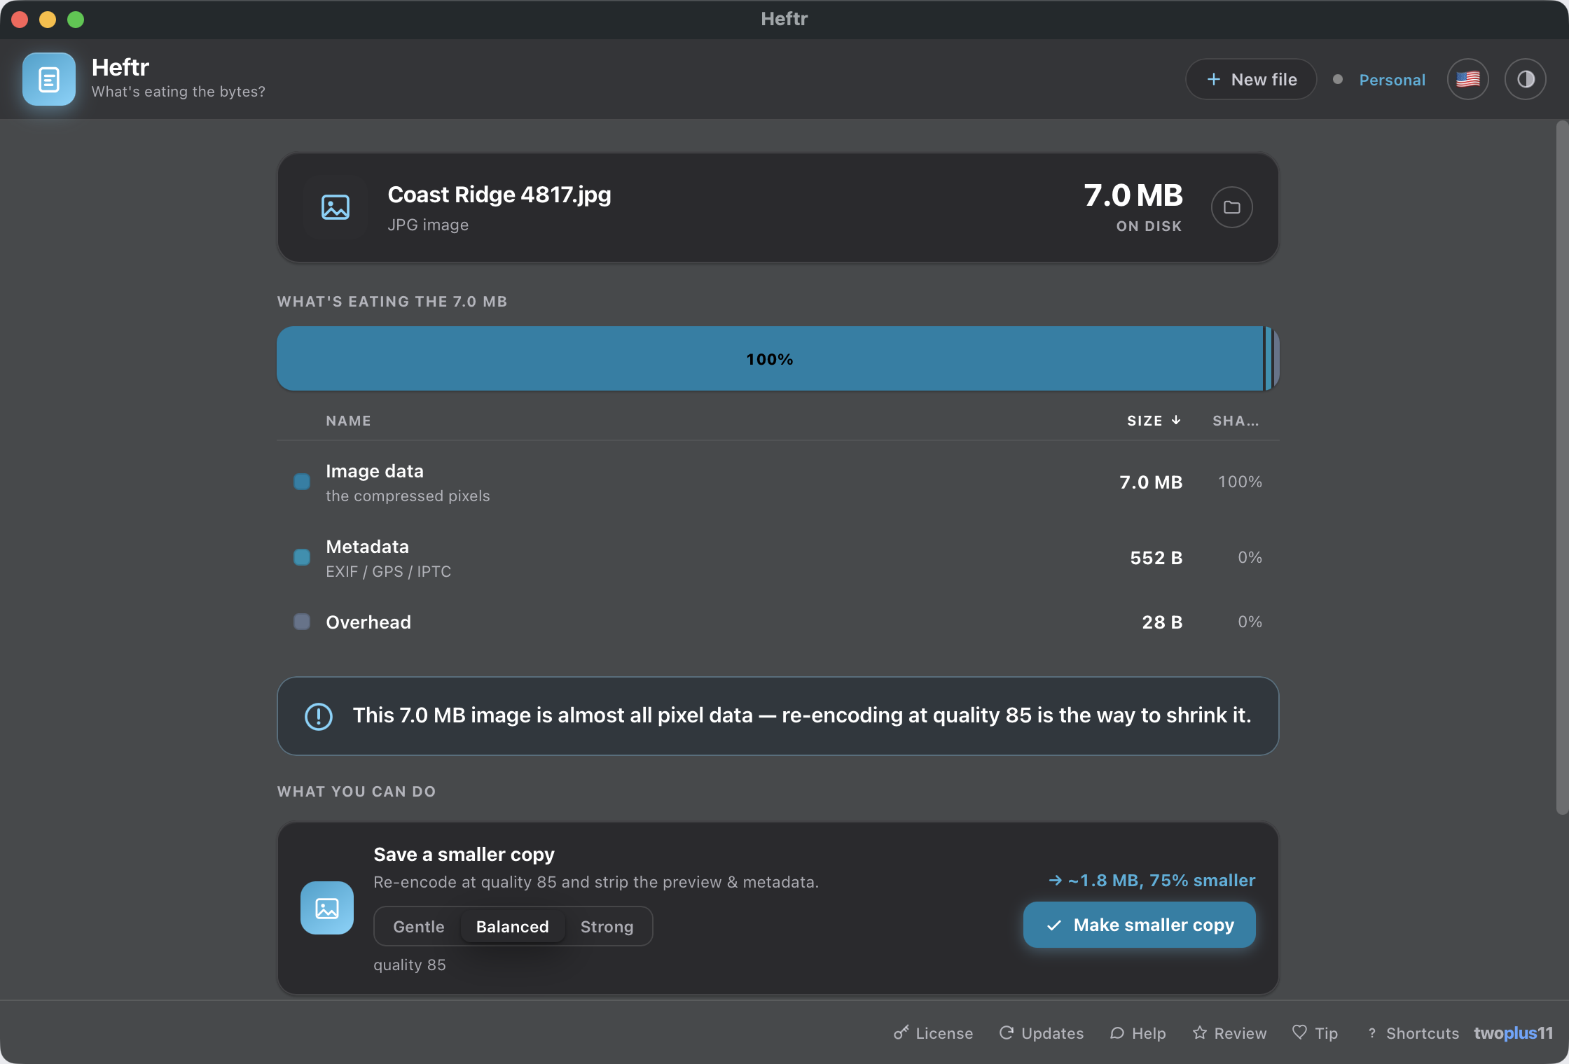Click the Save a smaller copy image icon

(327, 908)
